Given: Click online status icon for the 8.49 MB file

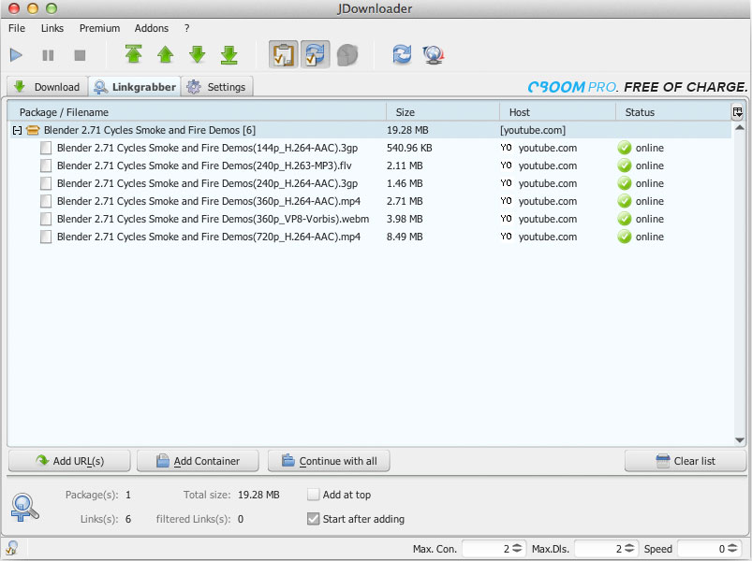Looking at the screenshot, I should 625,237.
